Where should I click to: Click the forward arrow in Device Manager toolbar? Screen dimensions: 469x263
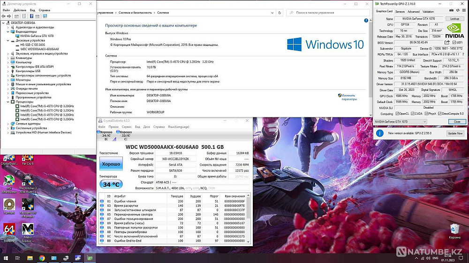pyautogui.click(x=9, y=16)
